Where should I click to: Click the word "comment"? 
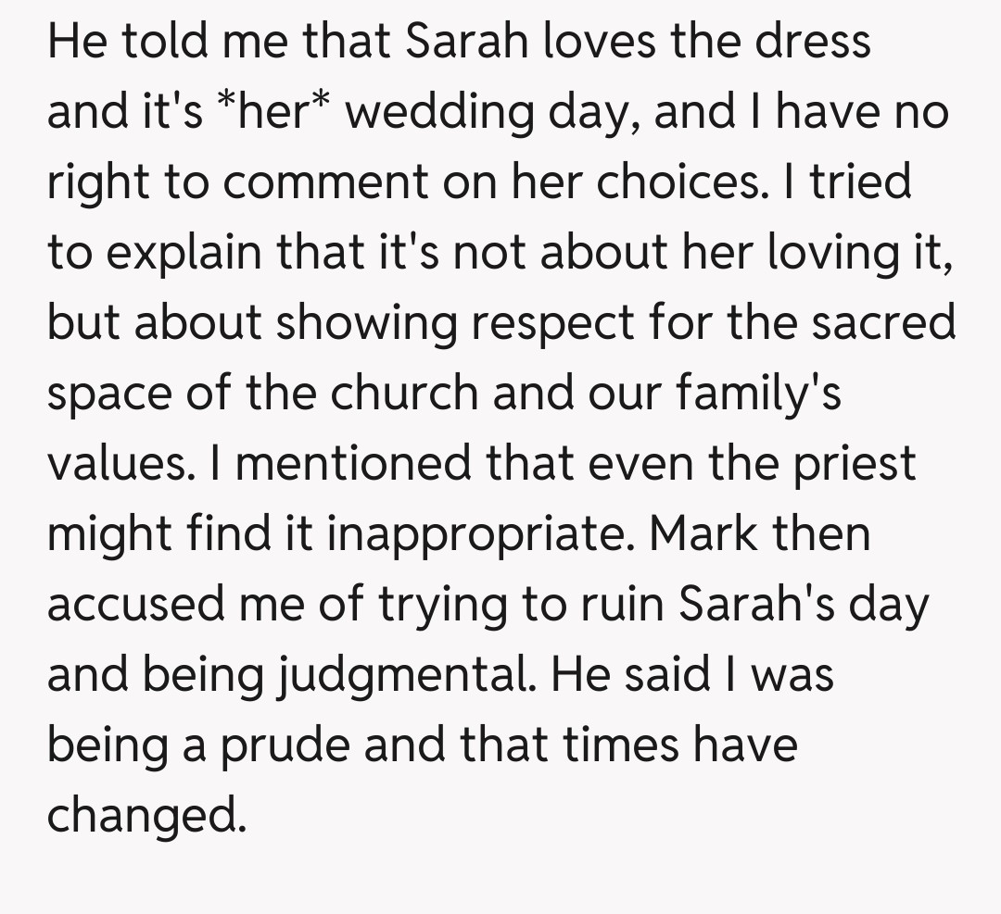(326, 182)
